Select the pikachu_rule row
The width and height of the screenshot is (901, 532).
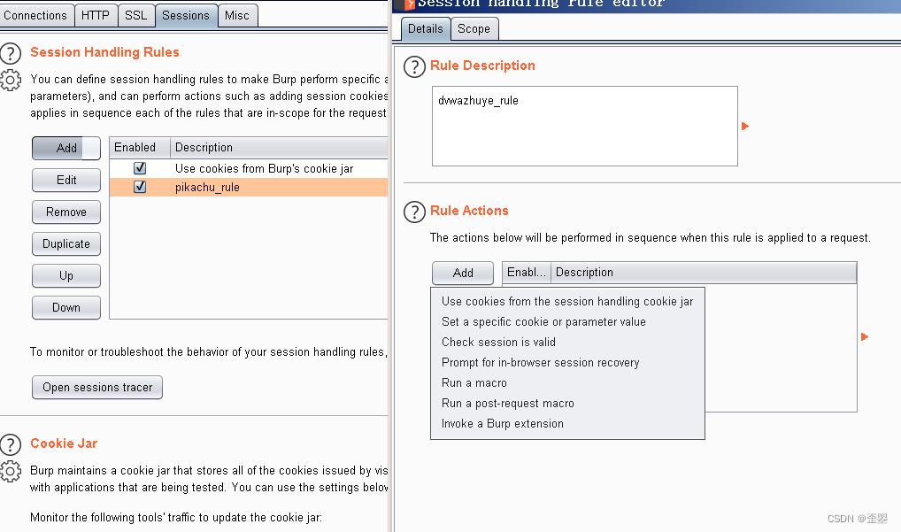(x=249, y=188)
